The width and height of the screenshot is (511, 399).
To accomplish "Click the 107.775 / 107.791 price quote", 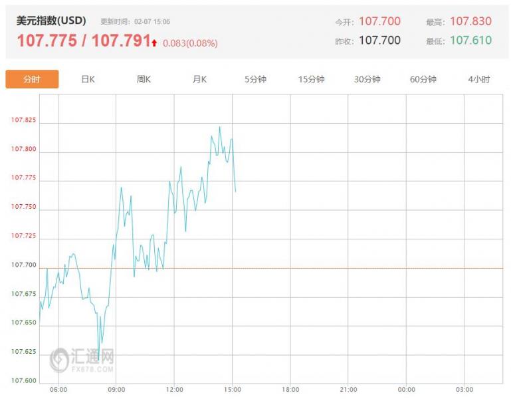I will pyautogui.click(x=84, y=41).
